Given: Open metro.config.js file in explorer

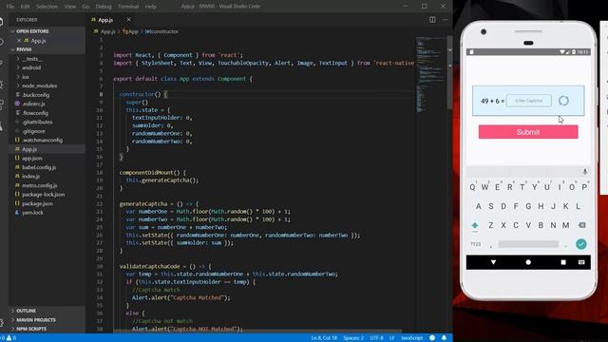Looking at the screenshot, I should coord(47,185).
